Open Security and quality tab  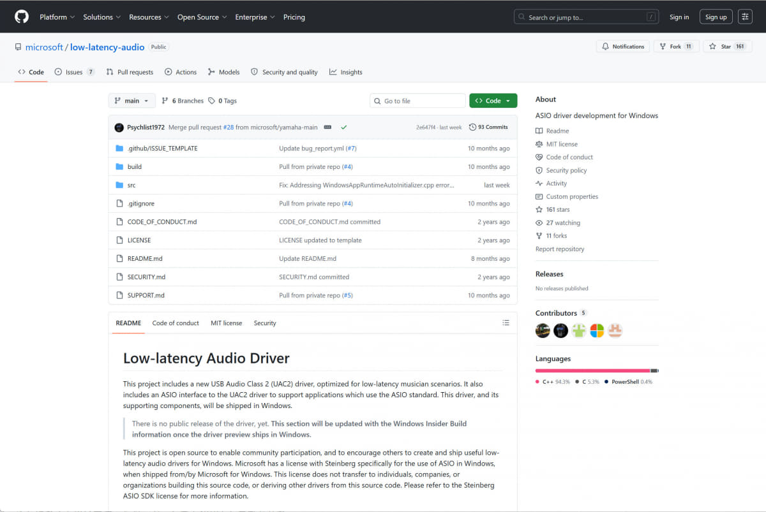[x=284, y=72]
